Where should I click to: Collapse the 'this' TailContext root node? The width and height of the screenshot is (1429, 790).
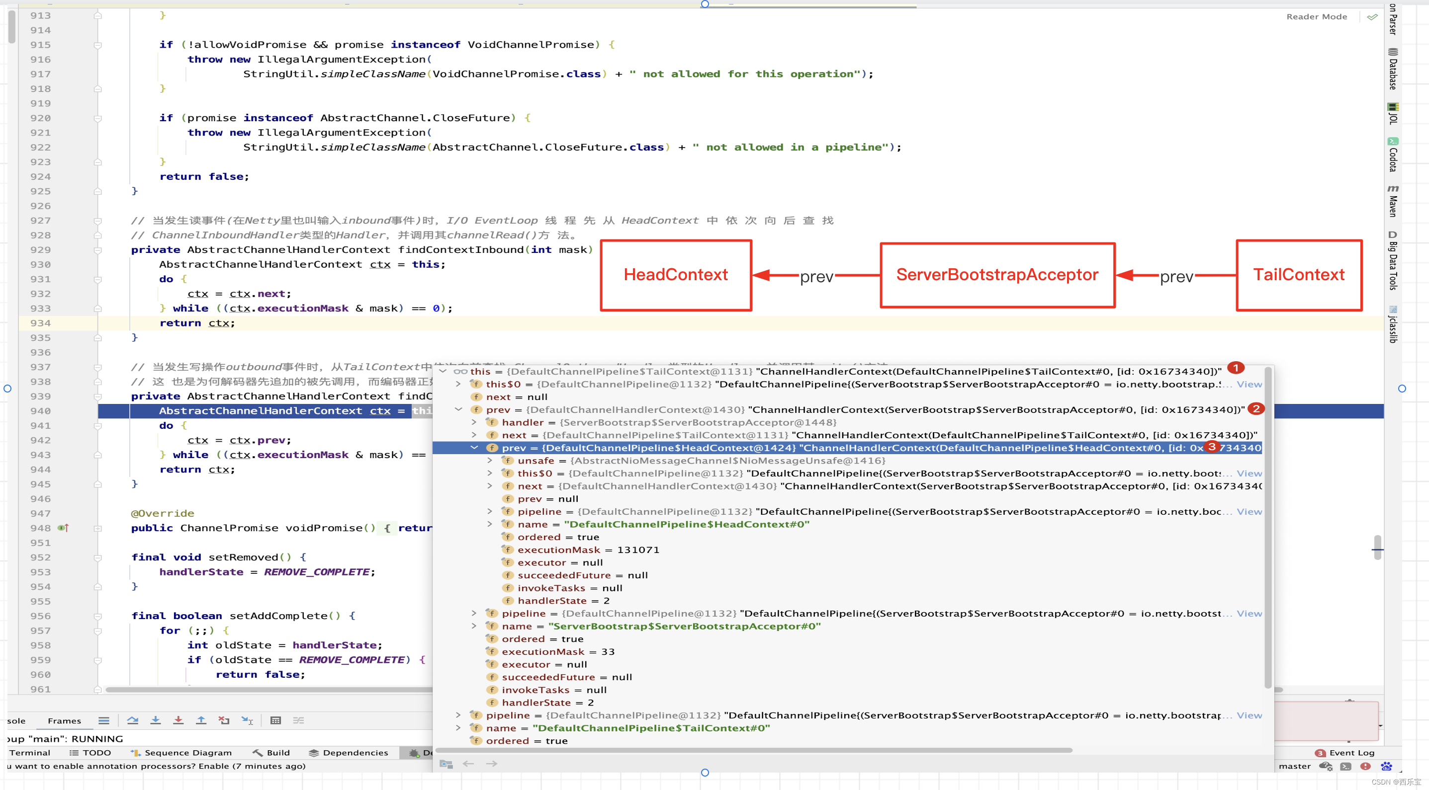click(443, 371)
